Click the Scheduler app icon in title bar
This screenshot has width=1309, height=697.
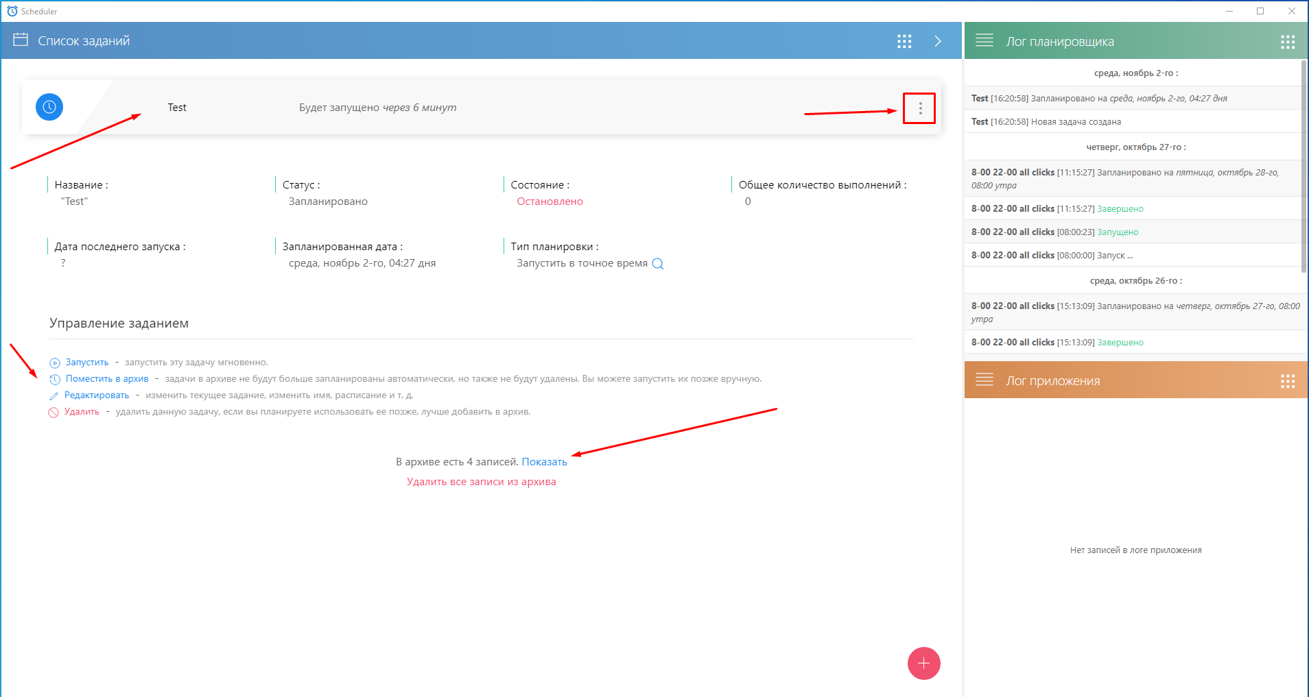pos(12,11)
